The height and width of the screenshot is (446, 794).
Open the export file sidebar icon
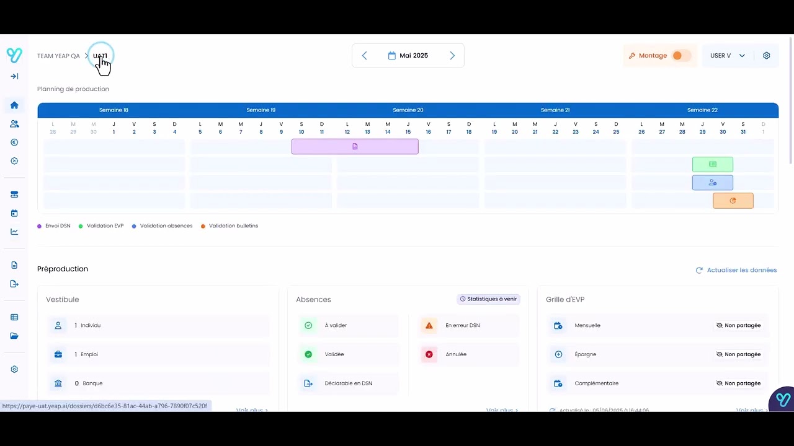pos(14,284)
